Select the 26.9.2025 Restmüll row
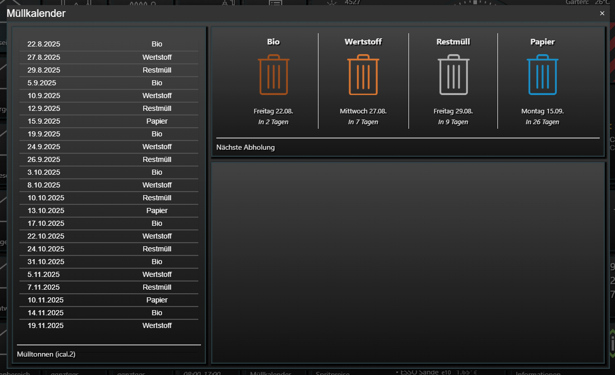This screenshot has height=375, width=615. (109, 159)
